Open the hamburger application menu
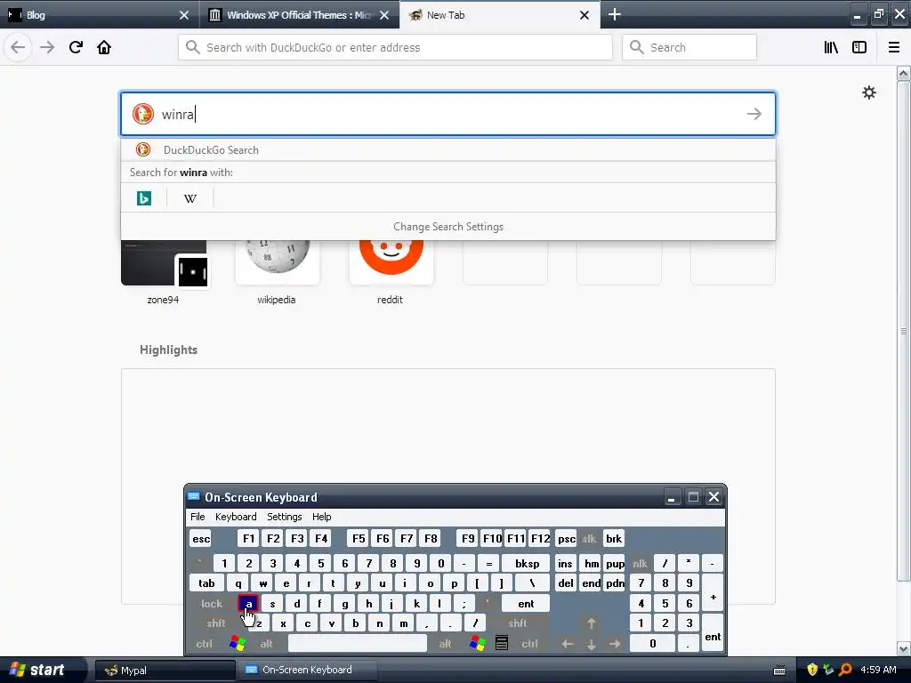The image size is (911, 683). pyautogui.click(x=894, y=47)
